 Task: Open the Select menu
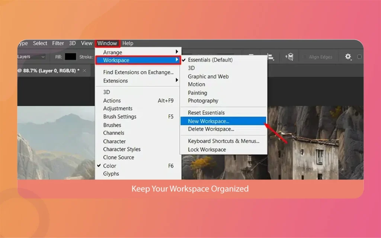coord(40,43)
